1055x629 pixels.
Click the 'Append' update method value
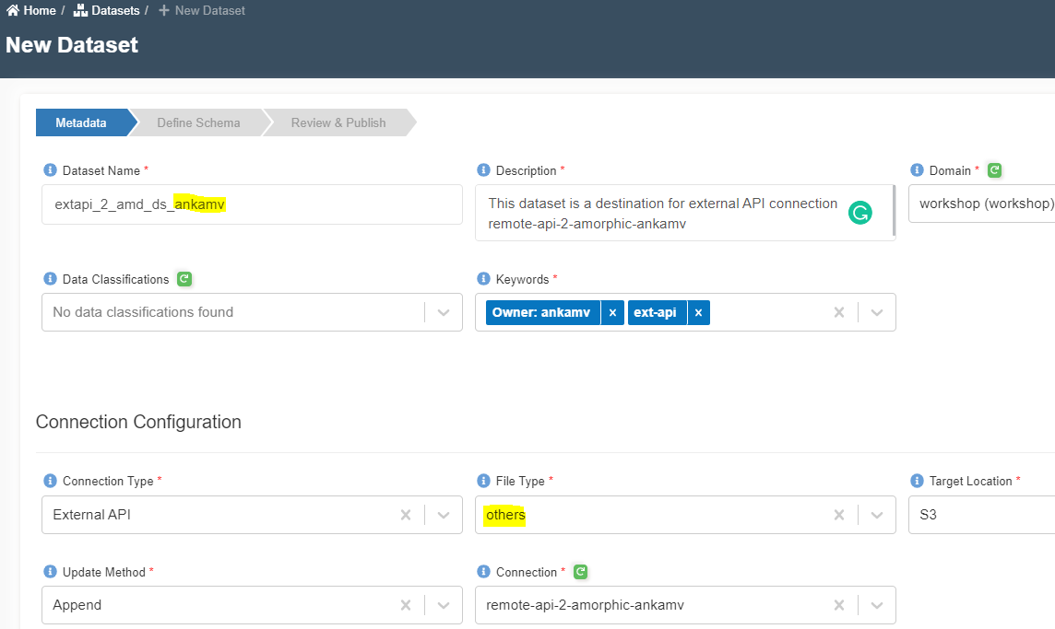77,605
